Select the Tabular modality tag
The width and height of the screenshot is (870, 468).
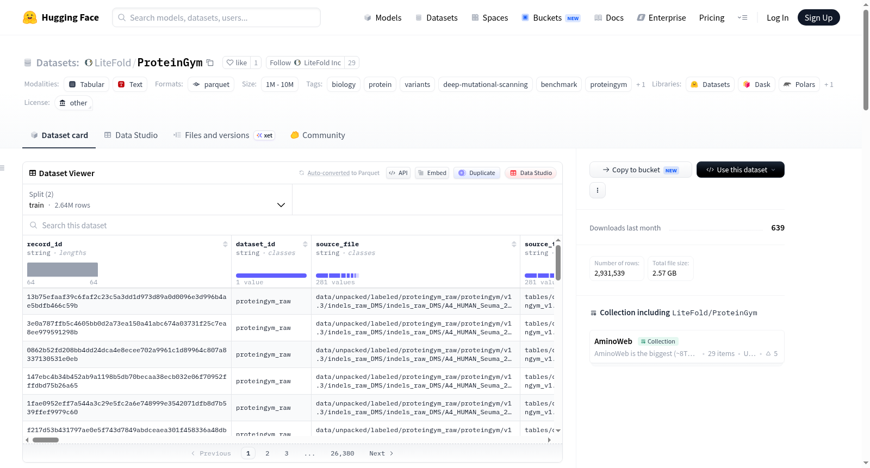click(x=86, y=84)
